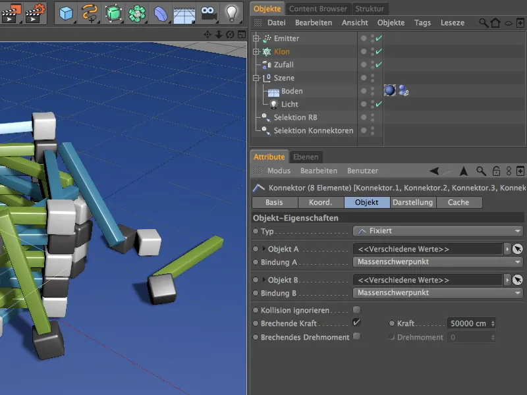
Task: Click the eye icon in Objekte panel header
Action: (509, 23)
